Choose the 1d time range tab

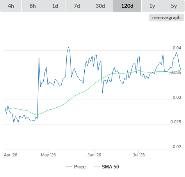coord(55,6)
